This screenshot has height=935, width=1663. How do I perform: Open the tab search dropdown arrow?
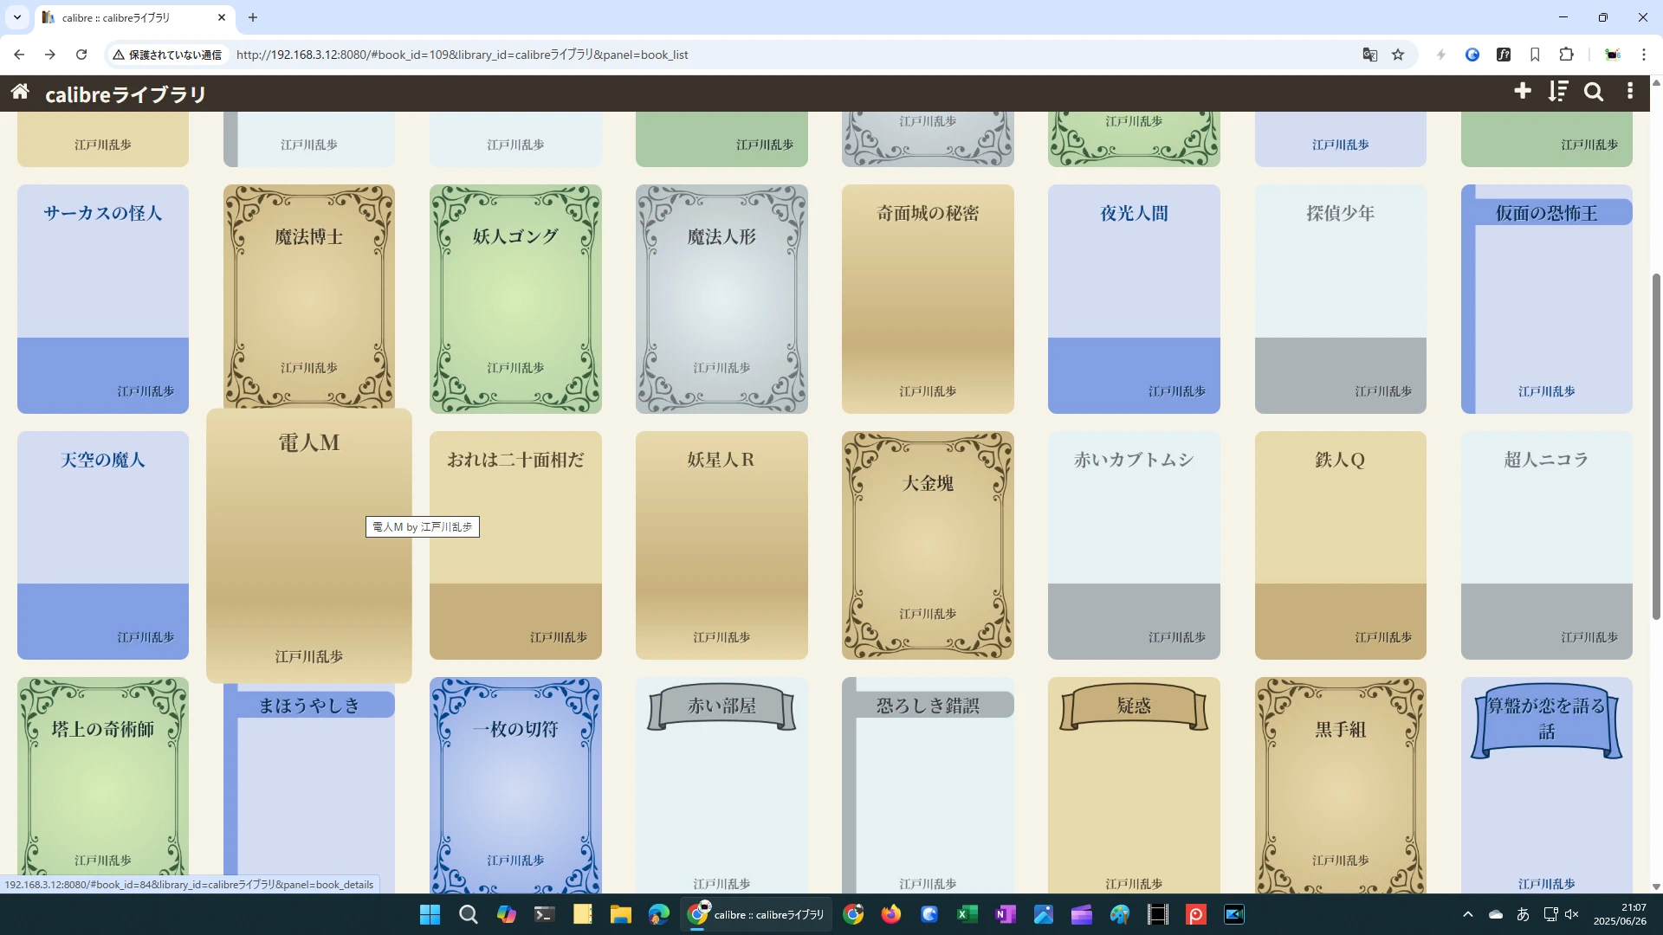(16, 17)
